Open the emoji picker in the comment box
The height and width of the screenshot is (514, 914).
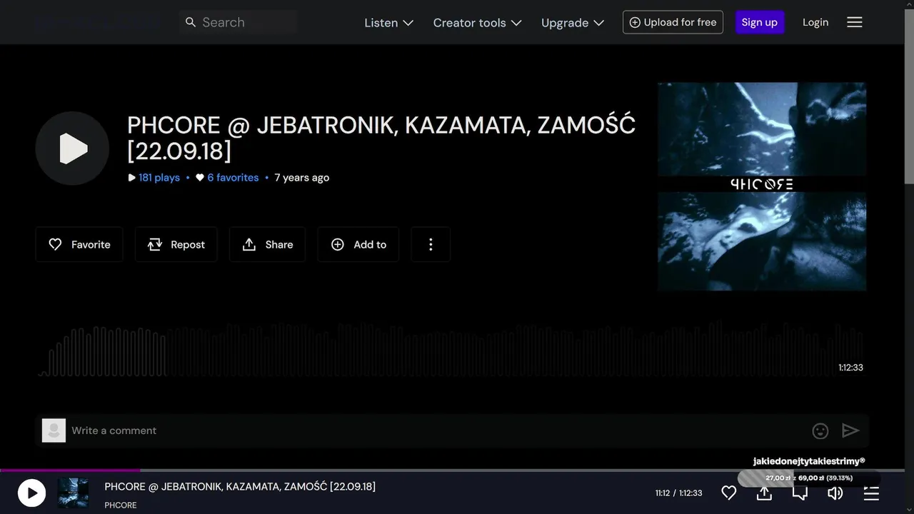[x=820, y=430]
